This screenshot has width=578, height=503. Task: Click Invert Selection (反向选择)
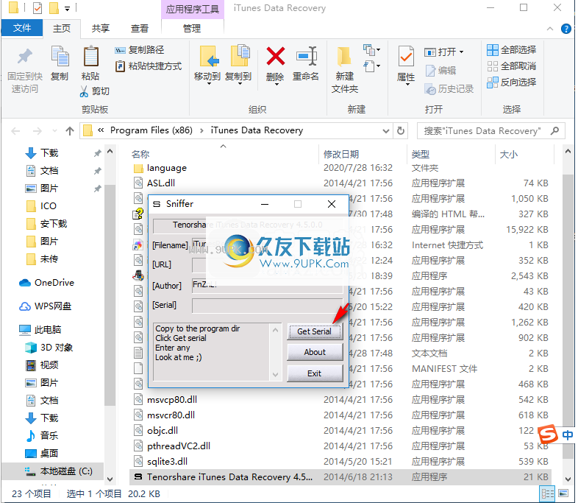pos(511,82)
